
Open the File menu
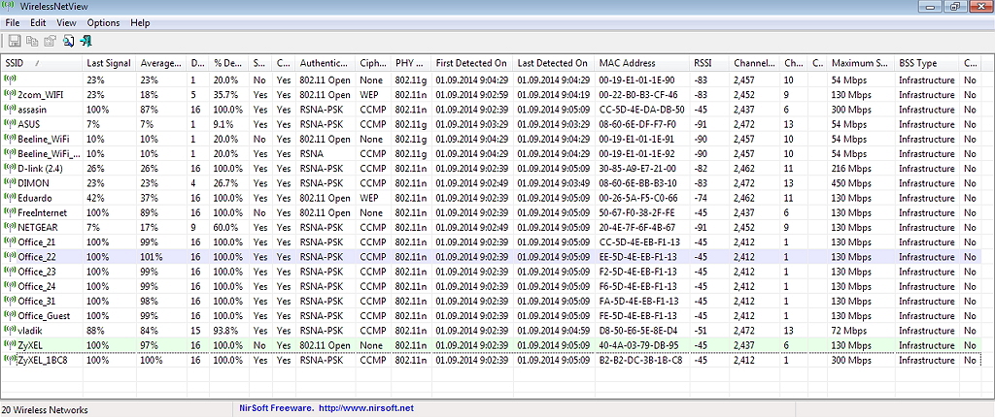(x=12, y=22)
